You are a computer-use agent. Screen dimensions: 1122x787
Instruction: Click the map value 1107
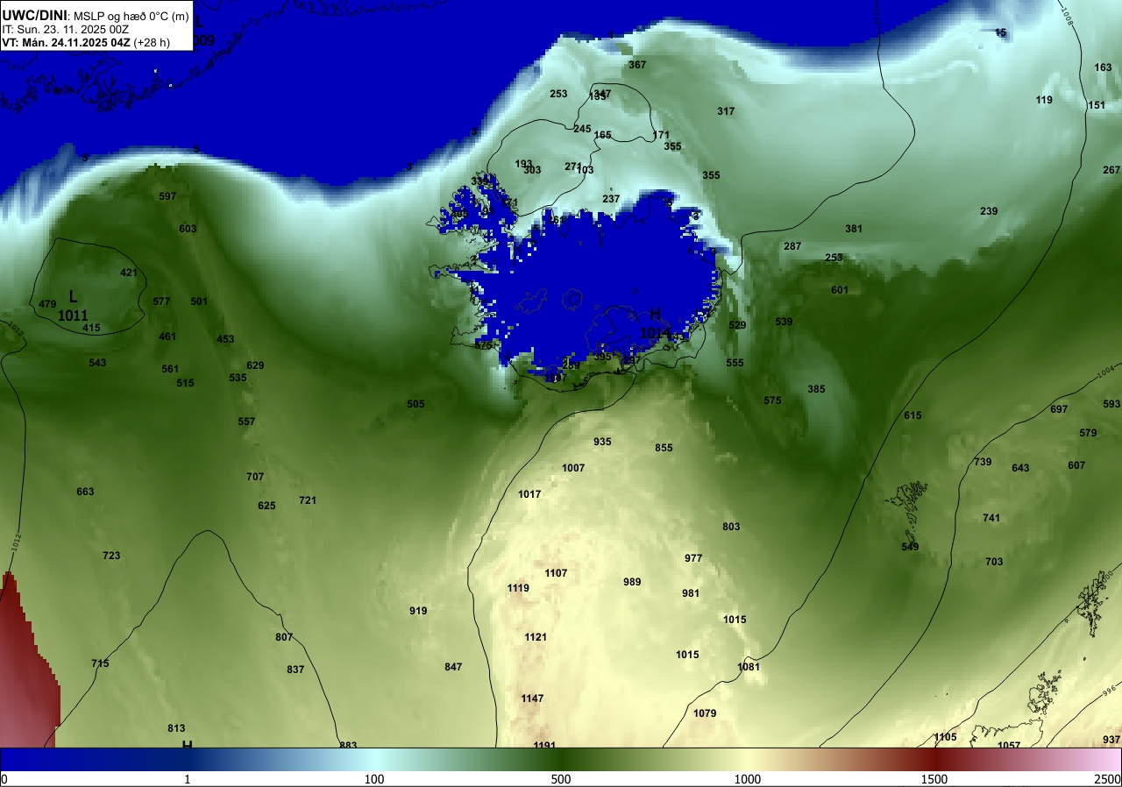click(556, 573)
